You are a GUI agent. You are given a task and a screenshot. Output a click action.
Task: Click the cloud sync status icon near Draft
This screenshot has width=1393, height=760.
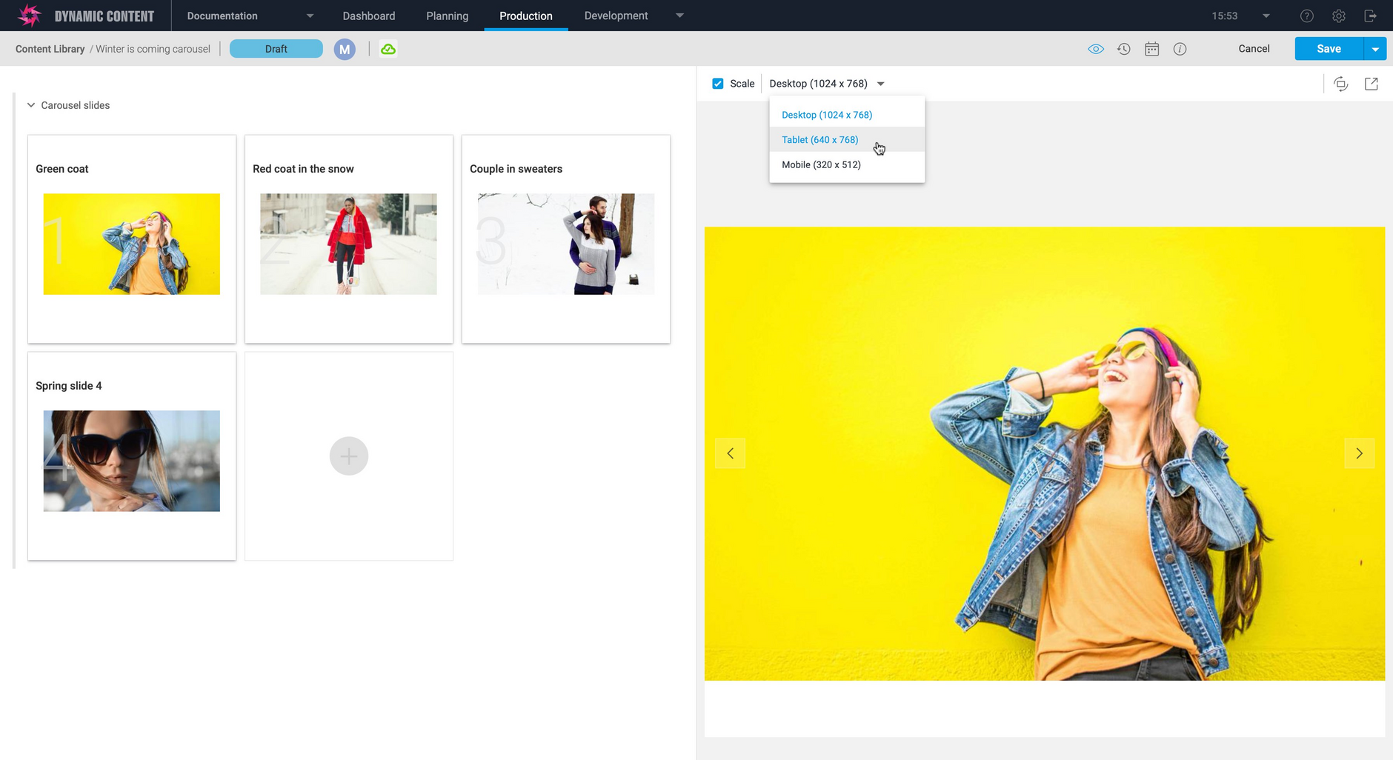388,48
